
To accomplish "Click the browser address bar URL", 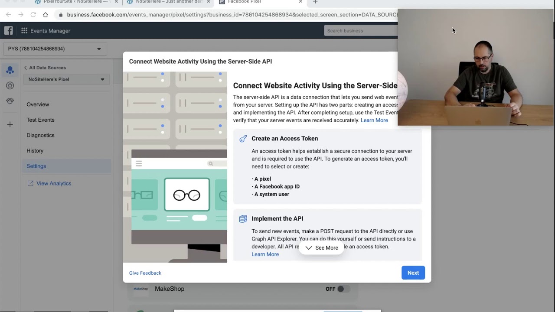I will click(x=232, y=15).
